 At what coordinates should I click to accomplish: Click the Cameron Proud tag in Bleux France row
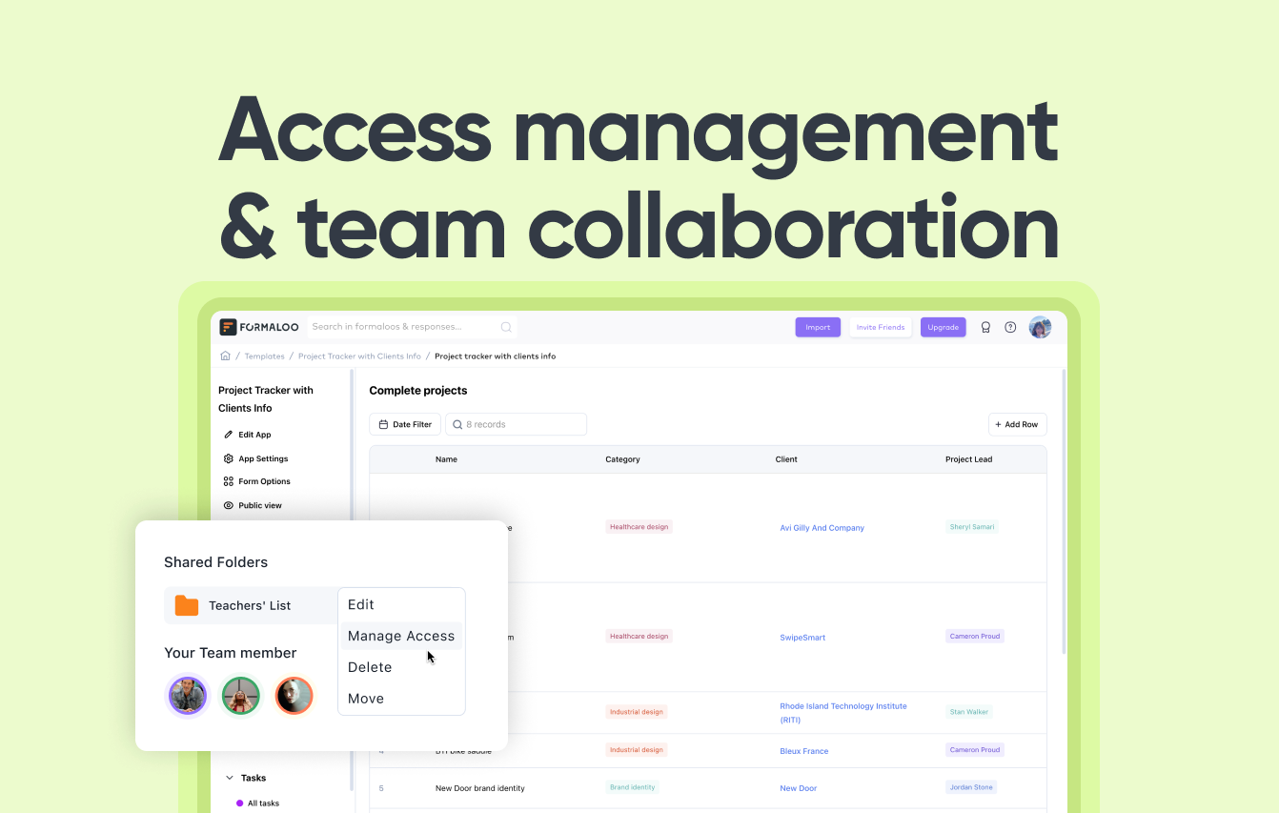click(975, 750)
